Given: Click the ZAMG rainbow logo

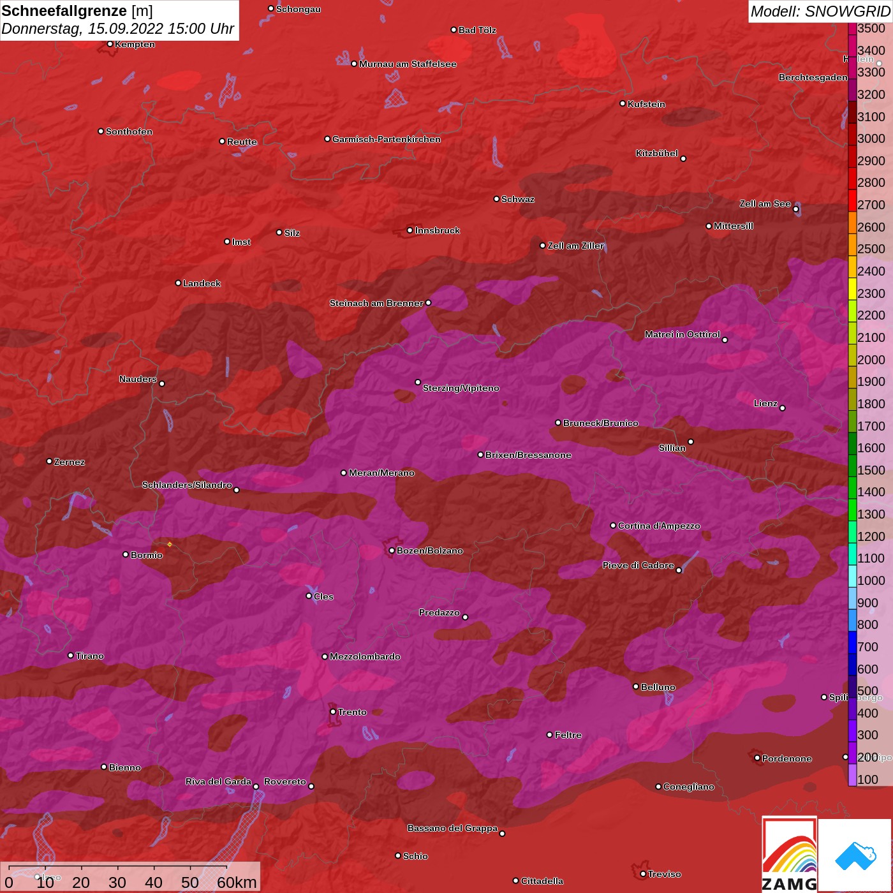Looking at the screenshot, I should click(x=790, y=854).
